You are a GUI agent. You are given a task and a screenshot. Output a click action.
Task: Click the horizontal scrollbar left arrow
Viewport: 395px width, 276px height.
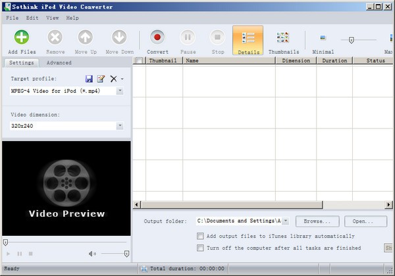136,204
